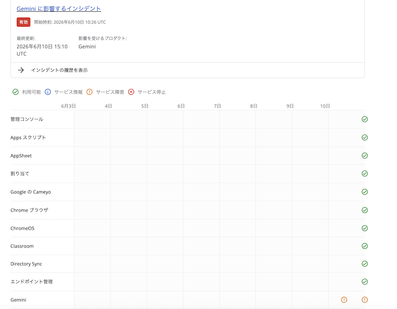Click the start time '開始時刻: 2026年6月10日 10:26 UTC'
This screenshot has height=309, width=397.
click(x=70, y=22)
